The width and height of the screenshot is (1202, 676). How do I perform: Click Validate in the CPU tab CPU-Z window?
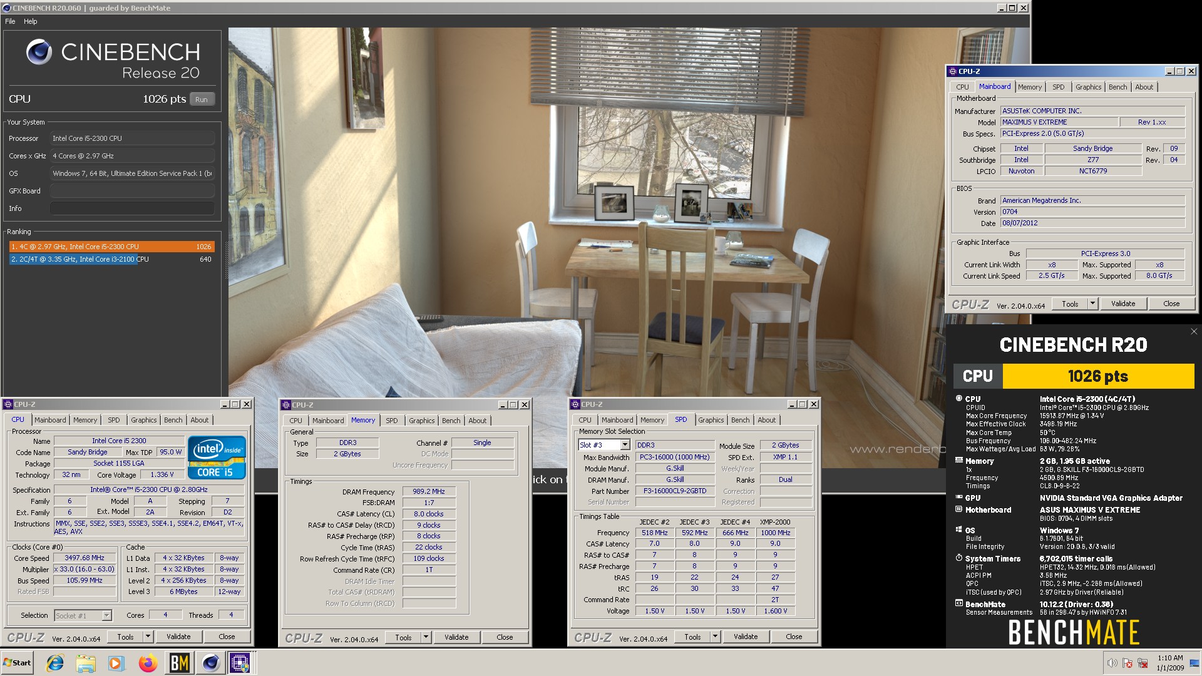pos(178,637)
